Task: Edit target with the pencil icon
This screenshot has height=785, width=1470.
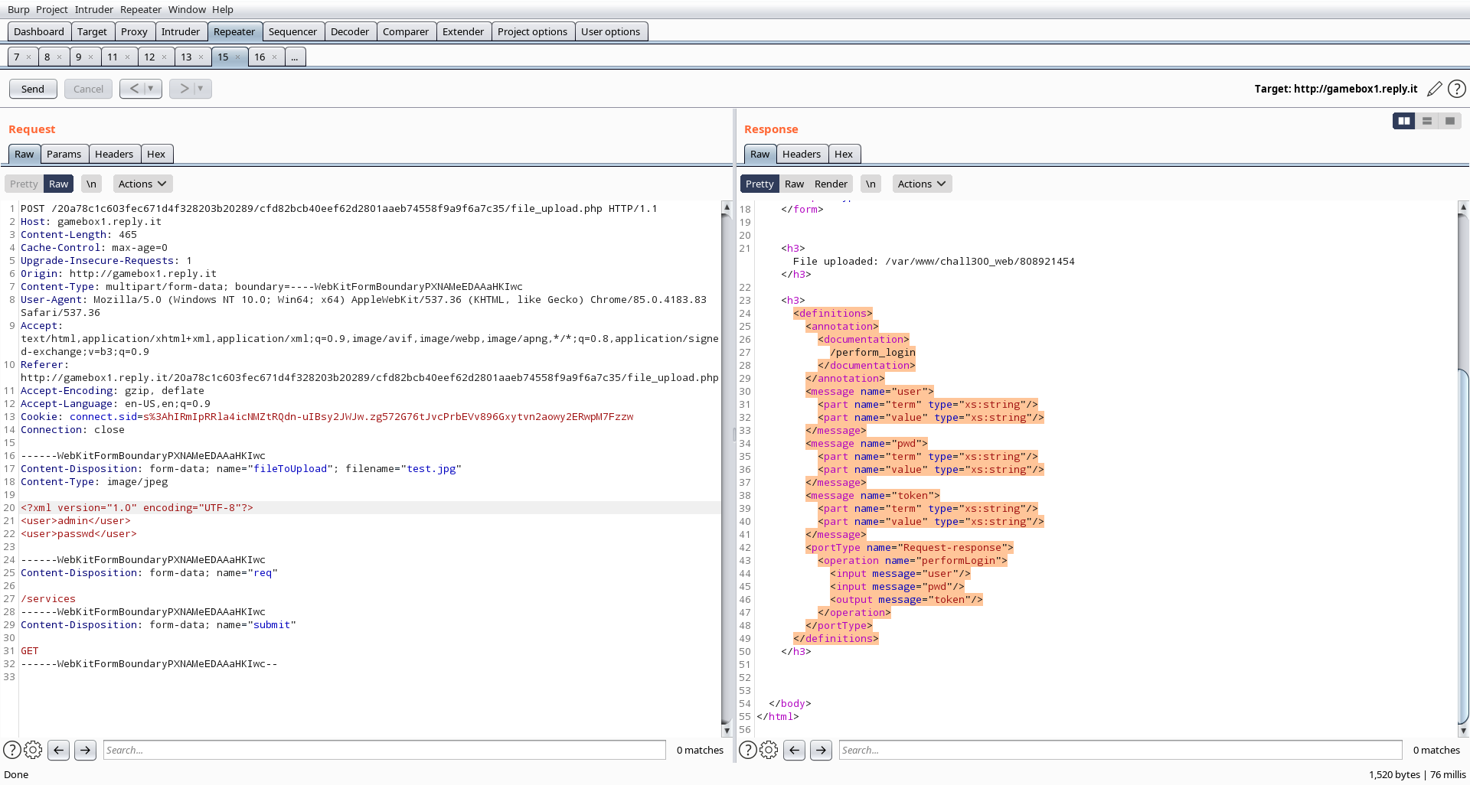Action: pyautogui.click(x=1435, y=89)
